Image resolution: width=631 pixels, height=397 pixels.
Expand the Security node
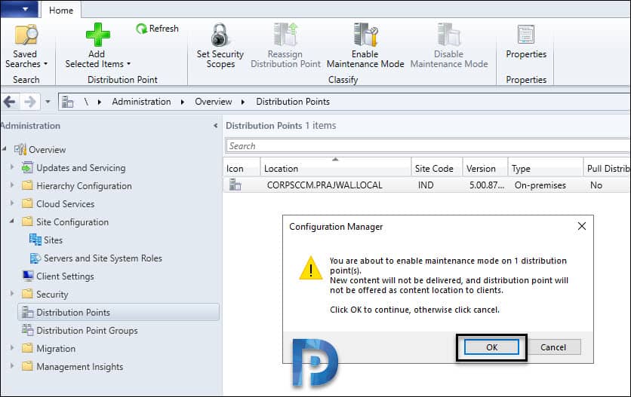tap(12, 293)
